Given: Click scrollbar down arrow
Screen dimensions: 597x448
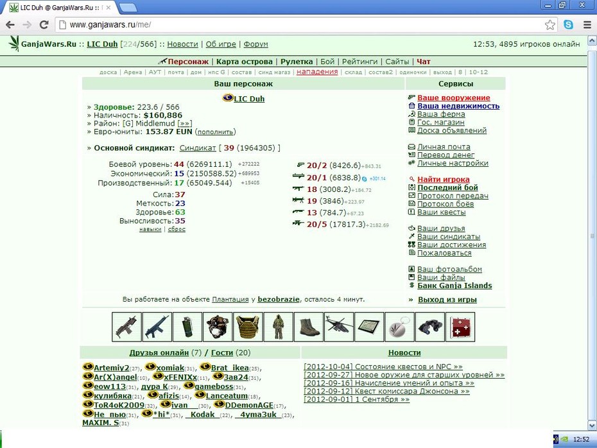Looking at the screenshot, I should coord(592,426).
